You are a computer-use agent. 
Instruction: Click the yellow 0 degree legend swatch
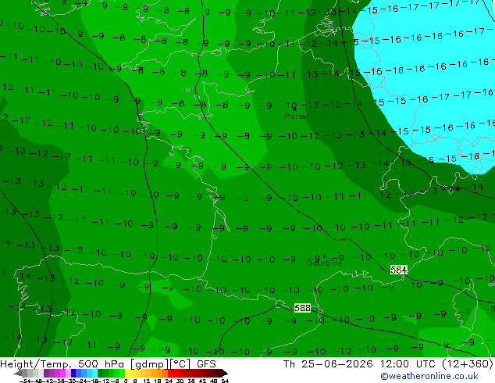pos(127,373)
